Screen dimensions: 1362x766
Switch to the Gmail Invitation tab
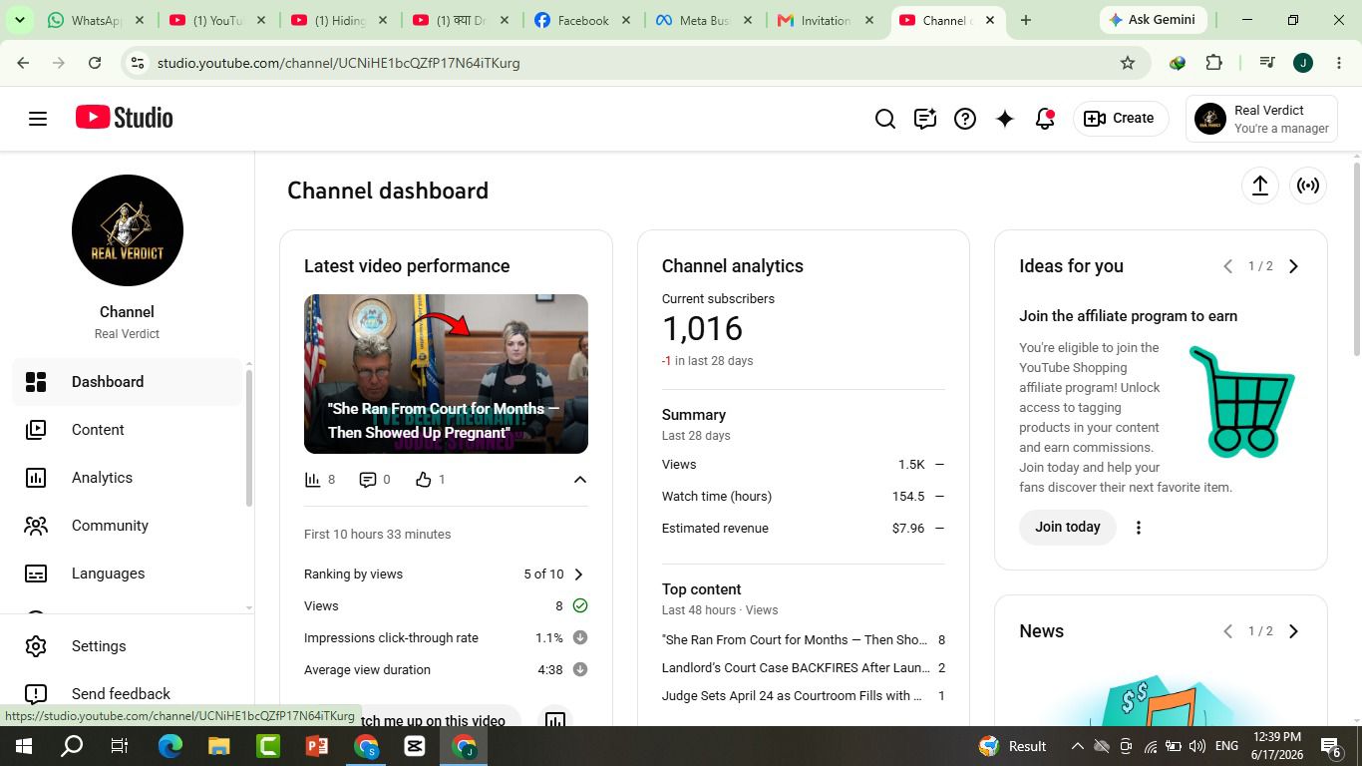[827, 21]
